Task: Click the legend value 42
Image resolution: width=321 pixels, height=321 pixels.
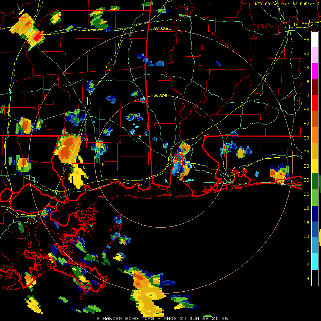Action: click(306, 124)
